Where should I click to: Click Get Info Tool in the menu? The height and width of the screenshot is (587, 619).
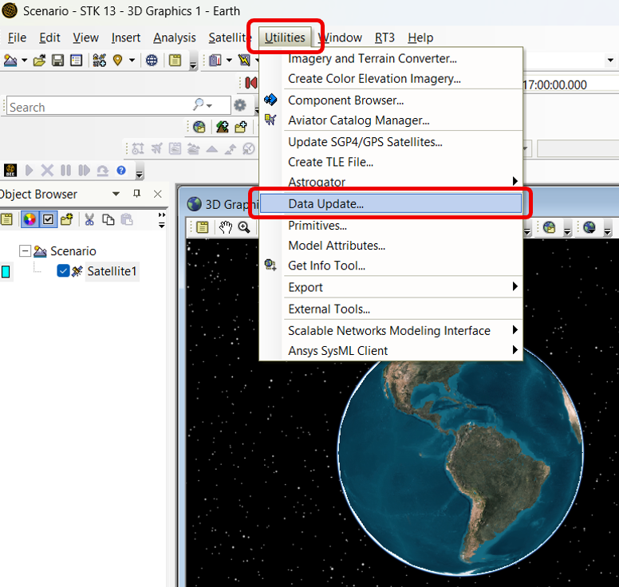(326, 266)
